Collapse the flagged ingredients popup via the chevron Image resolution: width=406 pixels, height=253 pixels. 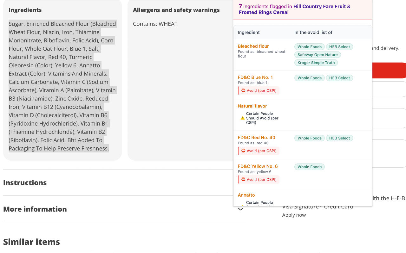pos(240,208)
